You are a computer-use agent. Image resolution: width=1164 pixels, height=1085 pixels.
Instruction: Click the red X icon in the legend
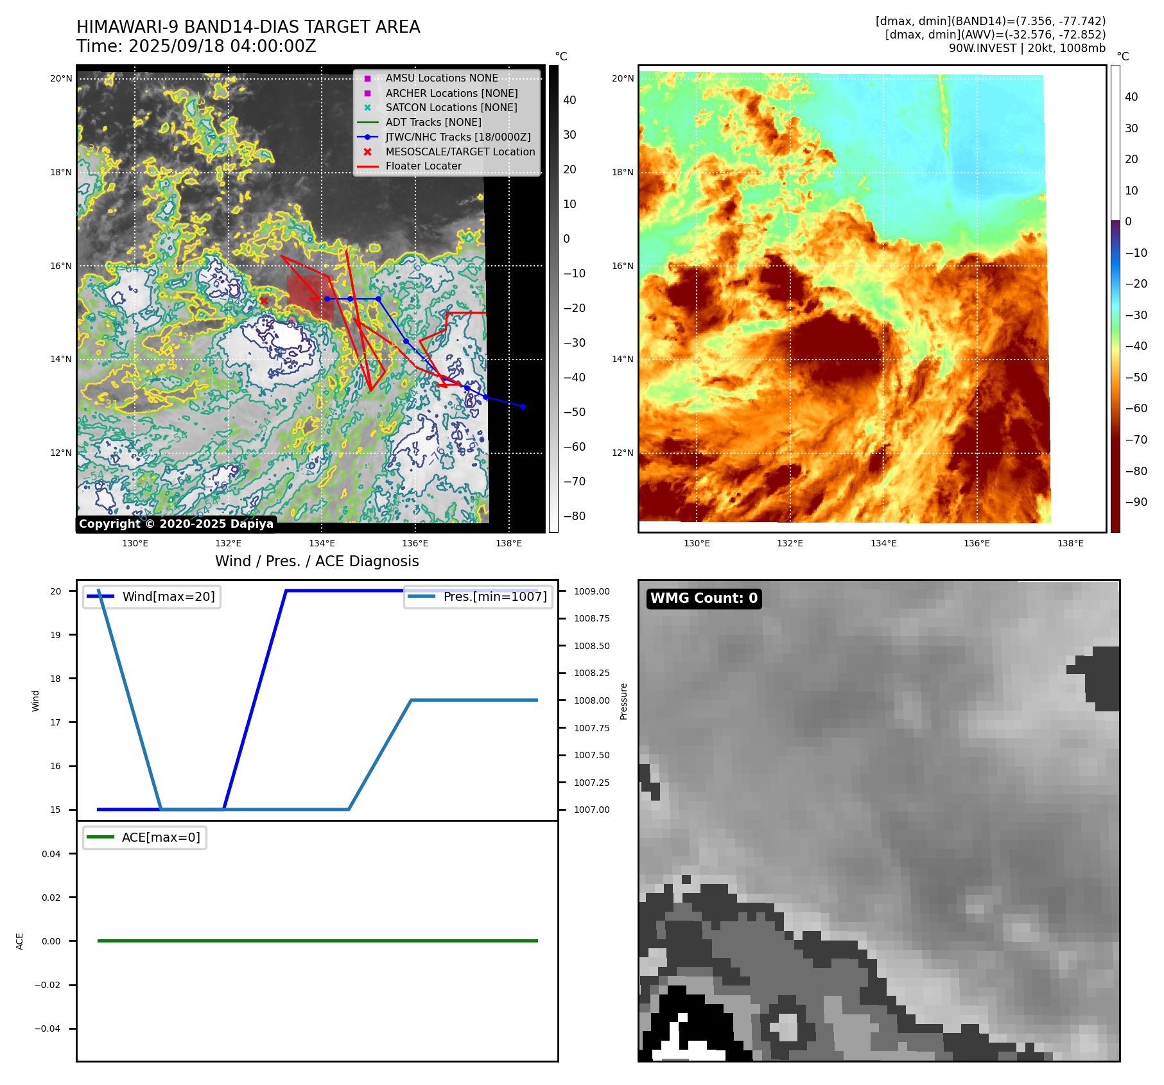367,152
